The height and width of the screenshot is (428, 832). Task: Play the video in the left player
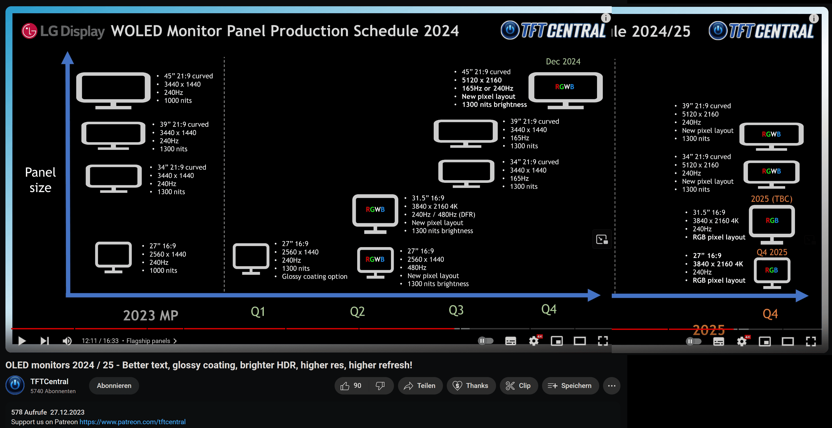[22, 341]
